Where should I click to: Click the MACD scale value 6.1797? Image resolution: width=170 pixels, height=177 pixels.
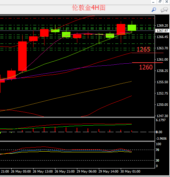pos(161,120)
